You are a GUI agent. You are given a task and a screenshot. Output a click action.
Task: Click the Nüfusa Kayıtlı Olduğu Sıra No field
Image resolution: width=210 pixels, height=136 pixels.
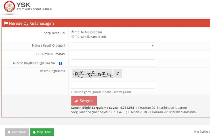tap(113, 63)
